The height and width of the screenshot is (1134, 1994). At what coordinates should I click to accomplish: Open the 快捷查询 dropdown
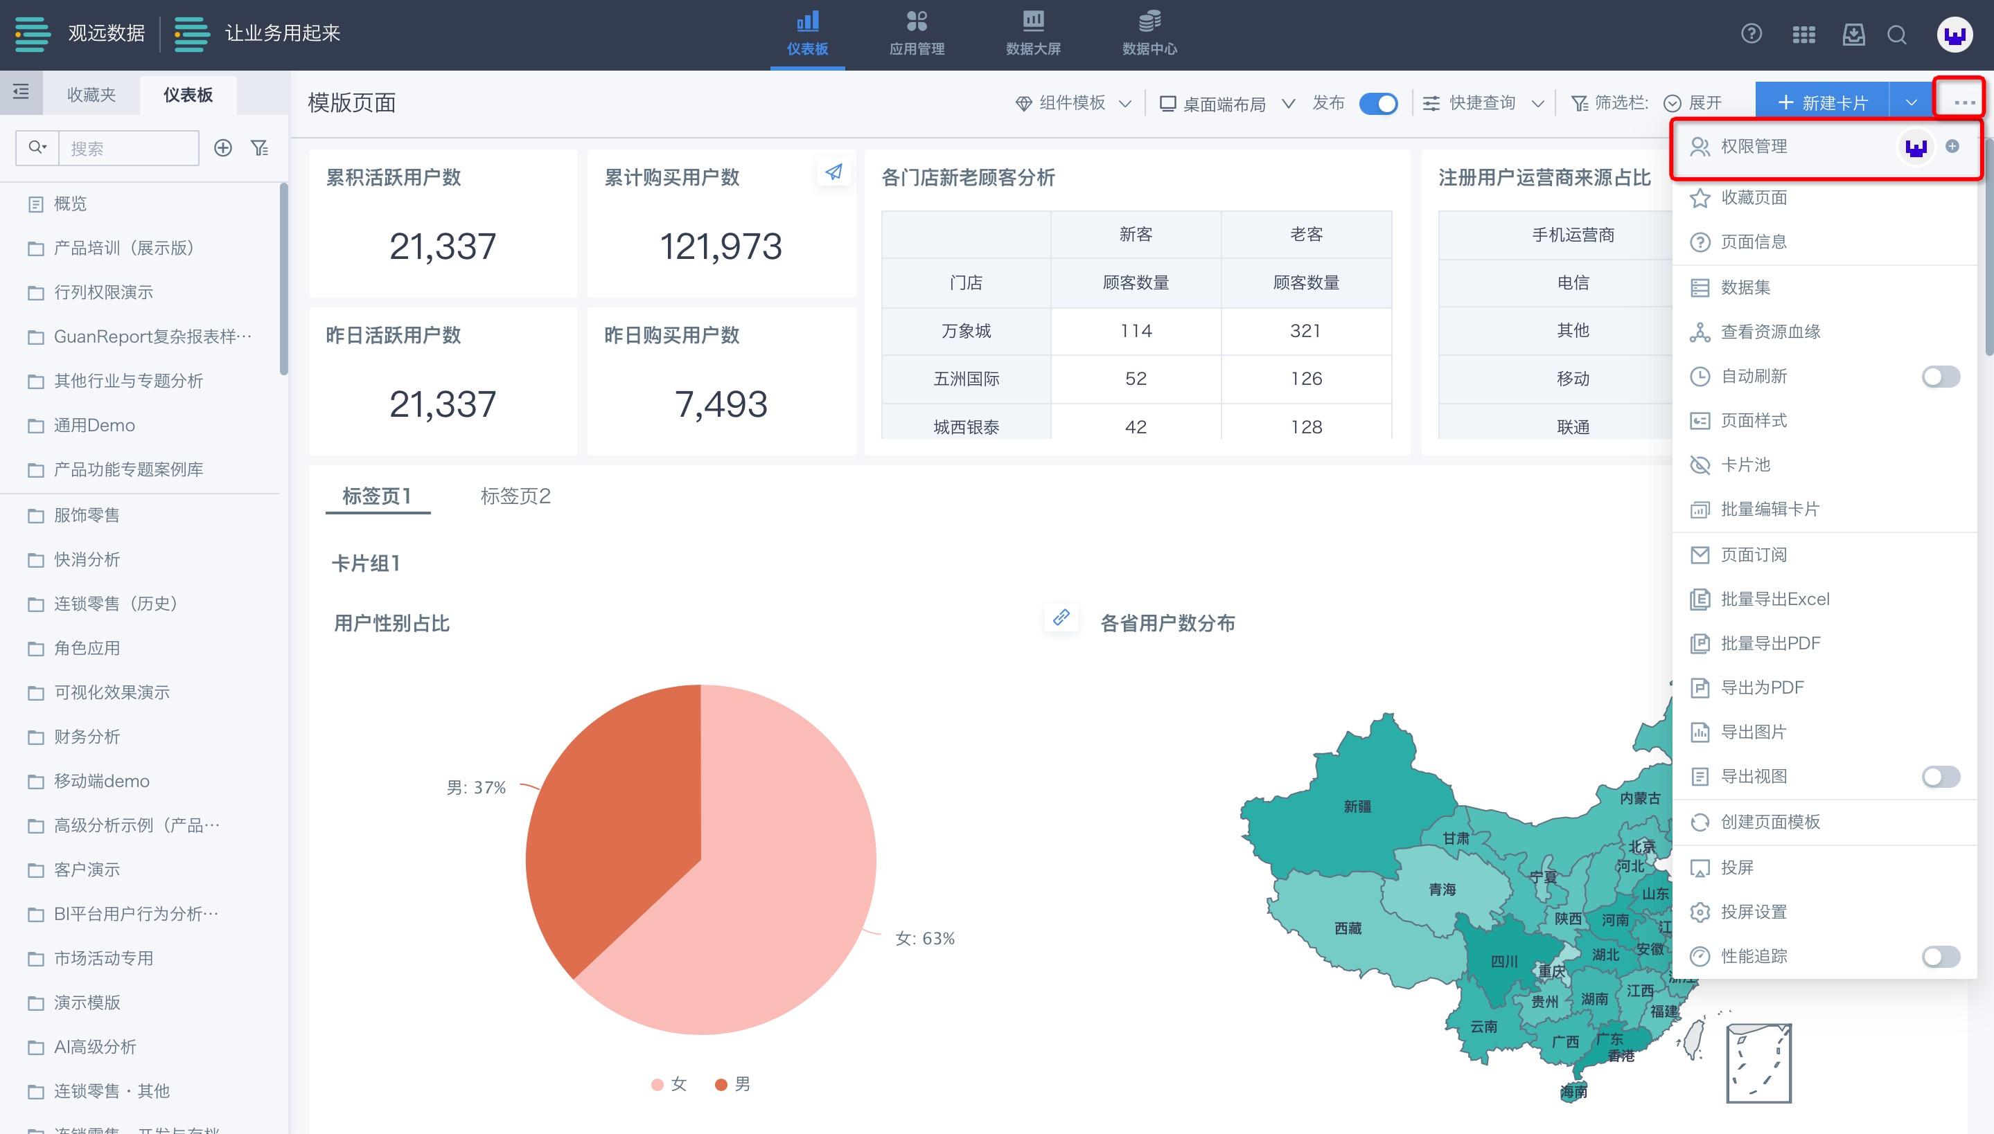coord(1483,102)
